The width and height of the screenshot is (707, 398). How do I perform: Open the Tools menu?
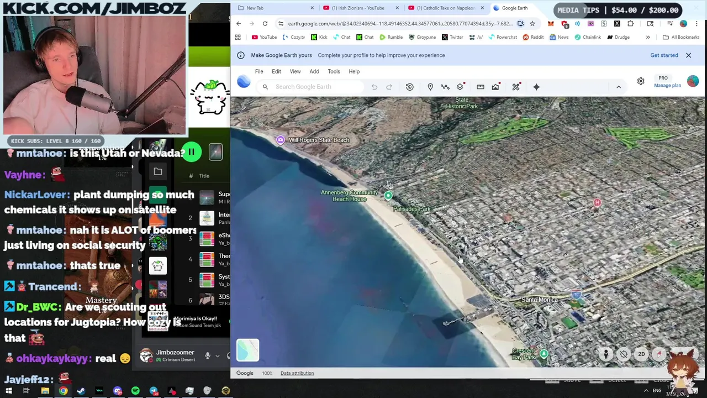point(334,71)
